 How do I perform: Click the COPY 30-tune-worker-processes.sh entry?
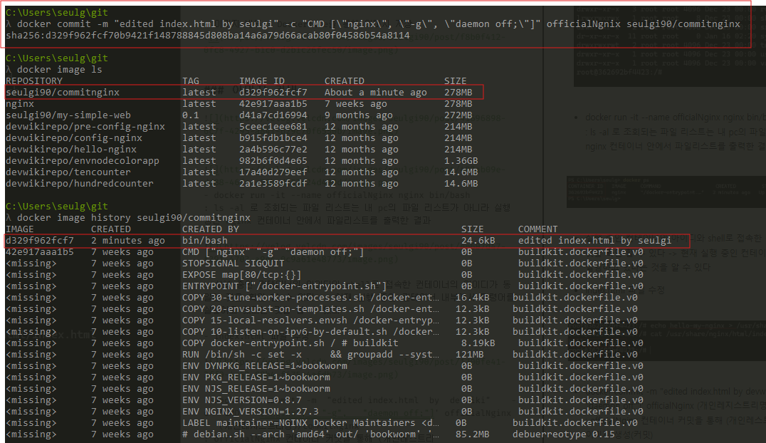(x=310, y=297)
